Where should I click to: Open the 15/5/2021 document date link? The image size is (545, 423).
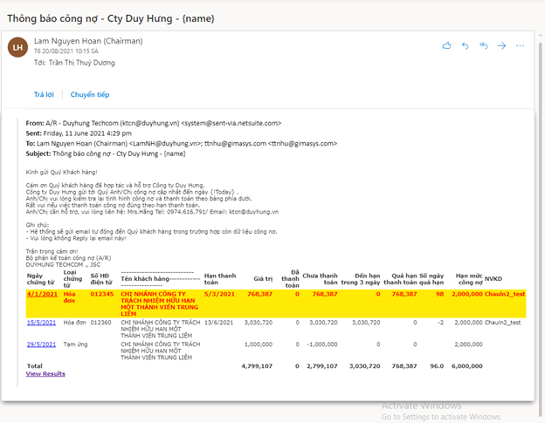pyautogui.click(x=41, y=323)
